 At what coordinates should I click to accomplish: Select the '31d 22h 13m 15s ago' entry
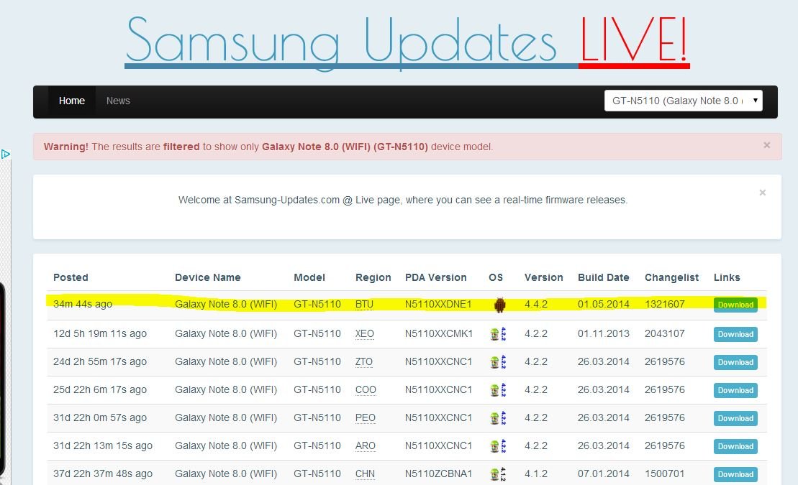click(x=103, y=445)
